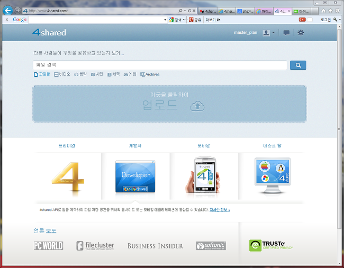344x268 pixels.
Task: Click the Google 검색 search button
Action: (175, 20)
